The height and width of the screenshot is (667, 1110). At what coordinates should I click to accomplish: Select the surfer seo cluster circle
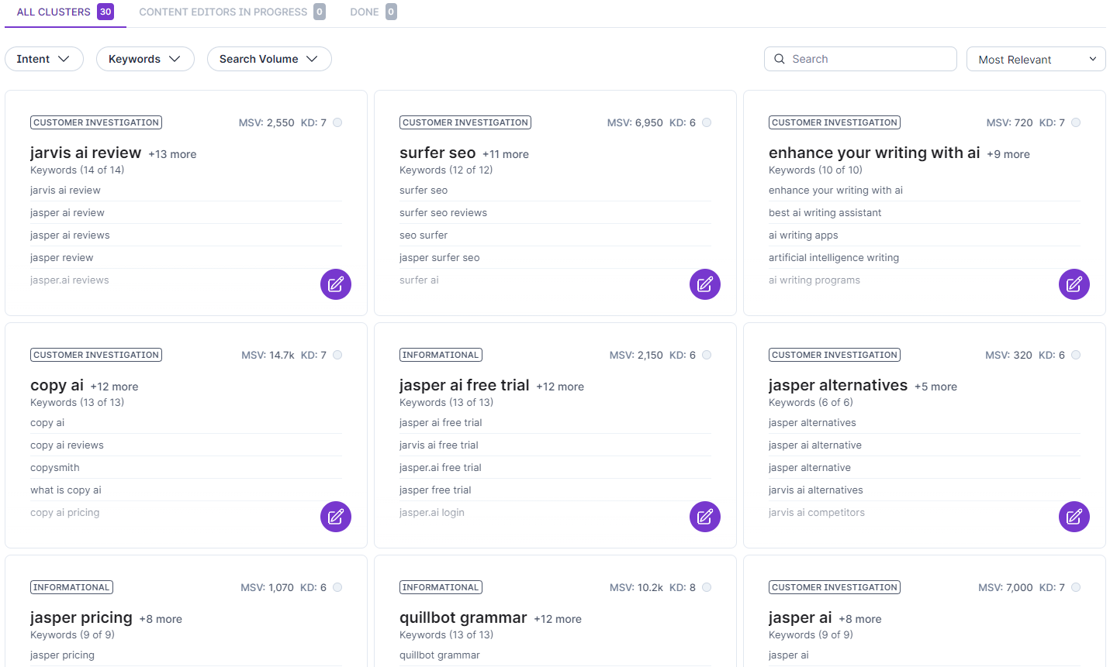[x=707, y=122]
